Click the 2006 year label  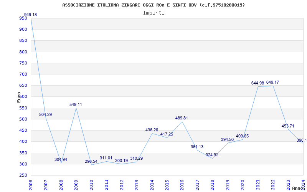(31, 185)
